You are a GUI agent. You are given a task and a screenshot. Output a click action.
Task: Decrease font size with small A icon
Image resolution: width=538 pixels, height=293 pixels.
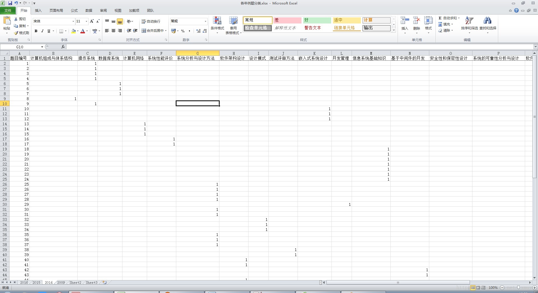(x=98, y=21)
